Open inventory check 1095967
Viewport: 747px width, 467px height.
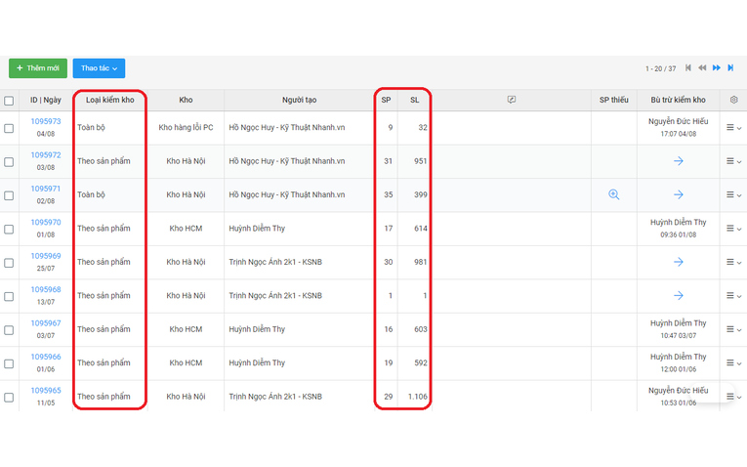pos(46,323)
